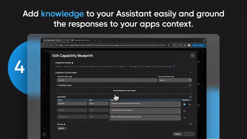The height and width of the screenshot is (139, 247).
Task: Open a new browser tab
Action: point(99,40)
